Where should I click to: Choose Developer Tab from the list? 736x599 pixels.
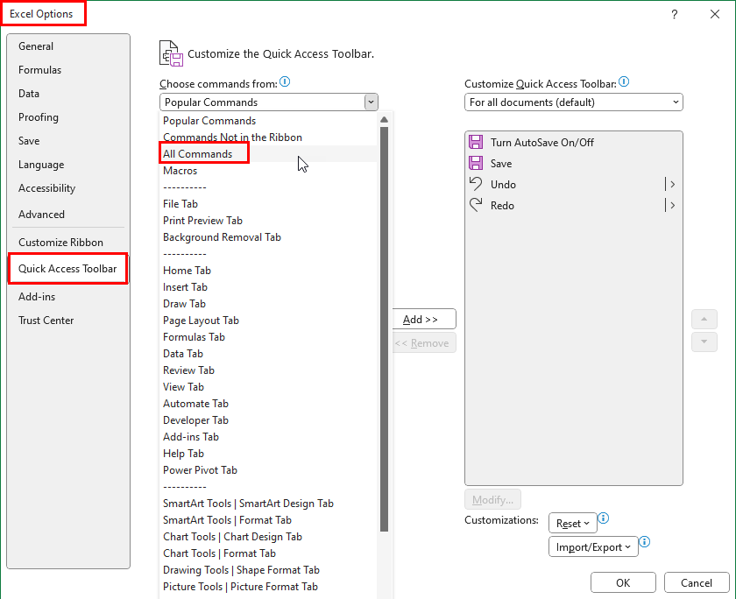(x=268, y=420)
